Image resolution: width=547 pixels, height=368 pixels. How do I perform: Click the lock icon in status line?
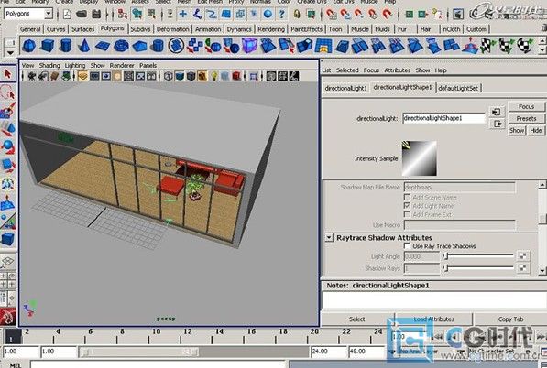pyautogui.click(x=297, y=14)
